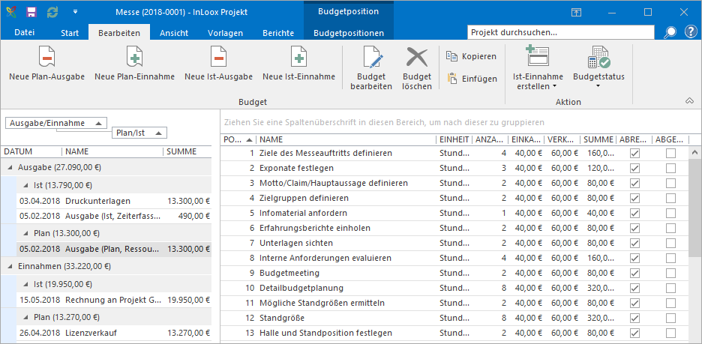Sort by DATUM column header
Viewport: 702px width, 344px height.
click(31, 151)
